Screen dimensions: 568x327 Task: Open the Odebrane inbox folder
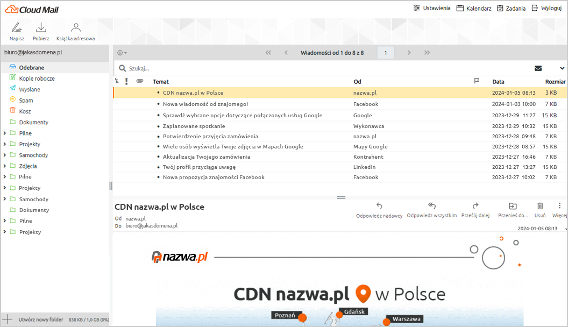[55, 67]
